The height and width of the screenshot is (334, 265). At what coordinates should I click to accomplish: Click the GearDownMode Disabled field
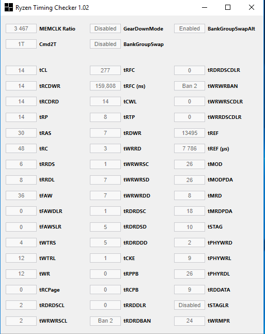[x=105, y=28]
